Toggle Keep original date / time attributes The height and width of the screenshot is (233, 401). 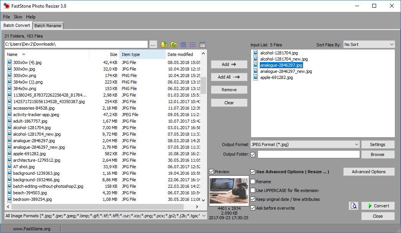coord(253,199)
